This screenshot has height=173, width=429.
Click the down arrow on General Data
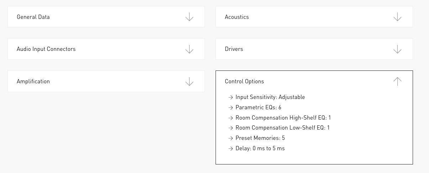point(189,17)
